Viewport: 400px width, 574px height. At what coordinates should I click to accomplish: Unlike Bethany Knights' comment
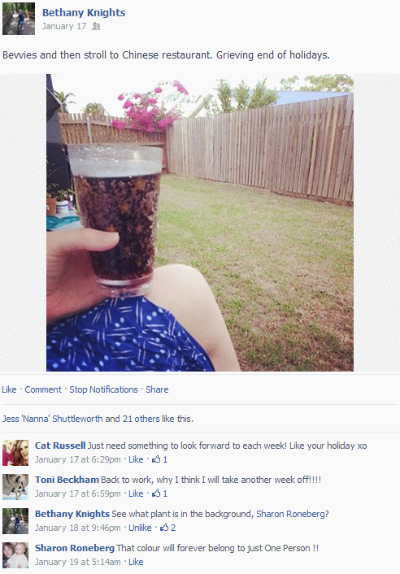[x=140, y=528]
